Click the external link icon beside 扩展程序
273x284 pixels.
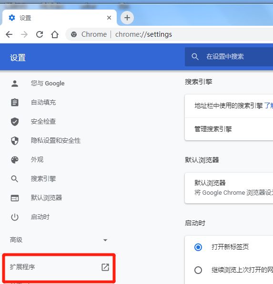point(105,267)
